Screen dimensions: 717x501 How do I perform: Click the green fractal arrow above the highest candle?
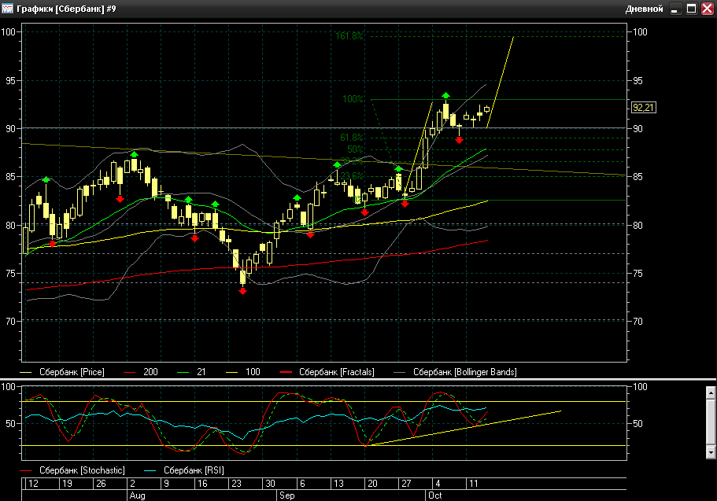click(x=445, y=95)
